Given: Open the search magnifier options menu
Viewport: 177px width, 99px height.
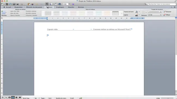Looking at the screenshot, I should pyautogui.click(x=146, y=4).
